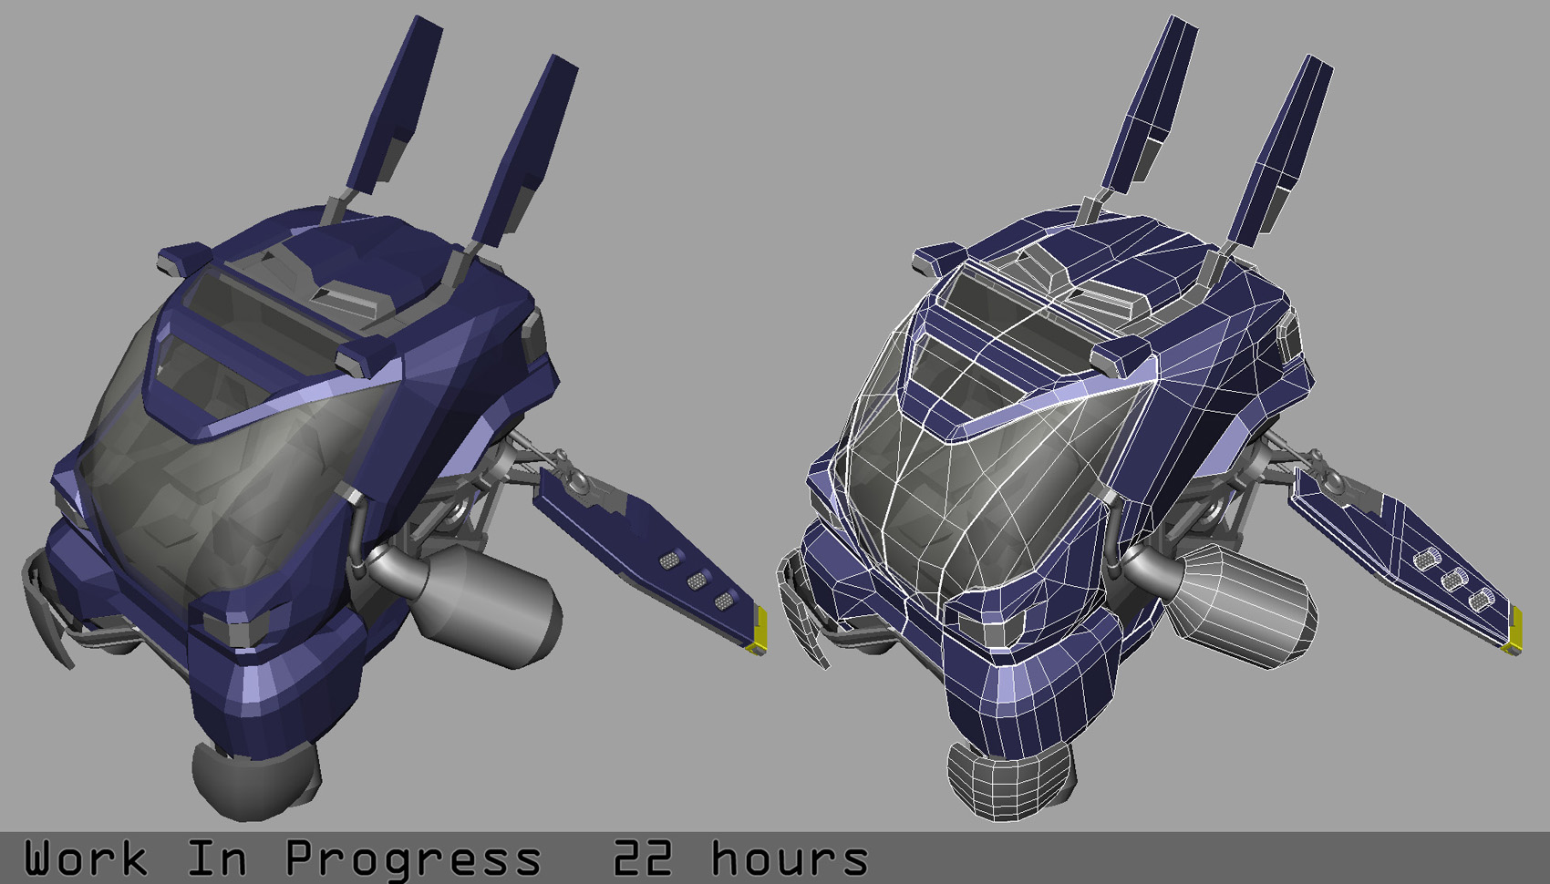Select the wireframe robot model render

click(x=1151, y=417)
